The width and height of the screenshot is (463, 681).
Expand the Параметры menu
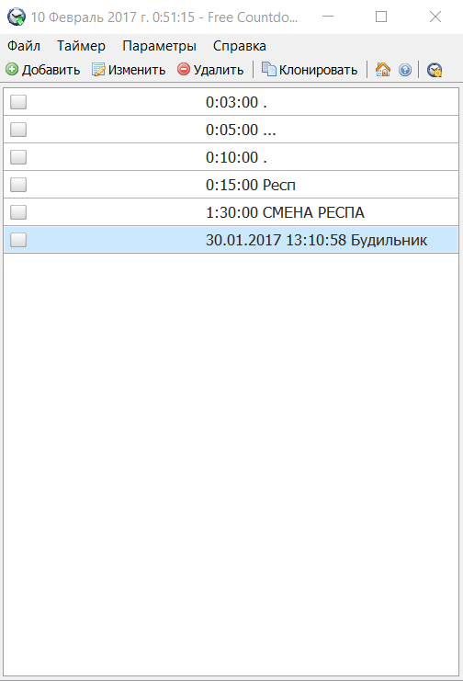160,46
